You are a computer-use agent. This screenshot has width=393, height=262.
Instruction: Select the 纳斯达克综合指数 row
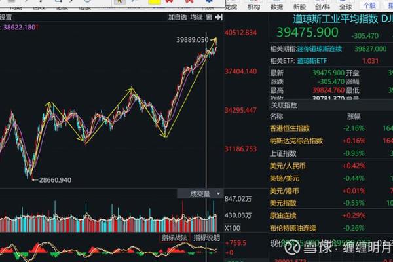[331, 141]
